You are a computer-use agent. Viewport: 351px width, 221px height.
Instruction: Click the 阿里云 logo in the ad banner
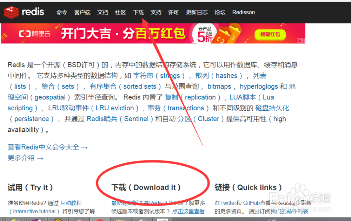coord(34,34)
